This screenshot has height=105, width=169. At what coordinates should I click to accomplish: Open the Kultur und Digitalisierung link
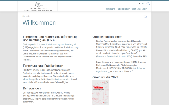tap(121, 70)
